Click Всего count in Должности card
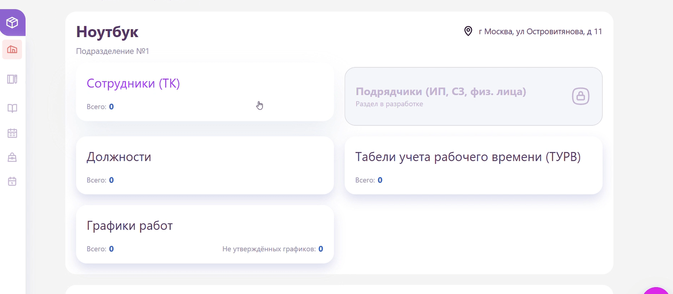673x294 pixels. click(x=100, y=180)
